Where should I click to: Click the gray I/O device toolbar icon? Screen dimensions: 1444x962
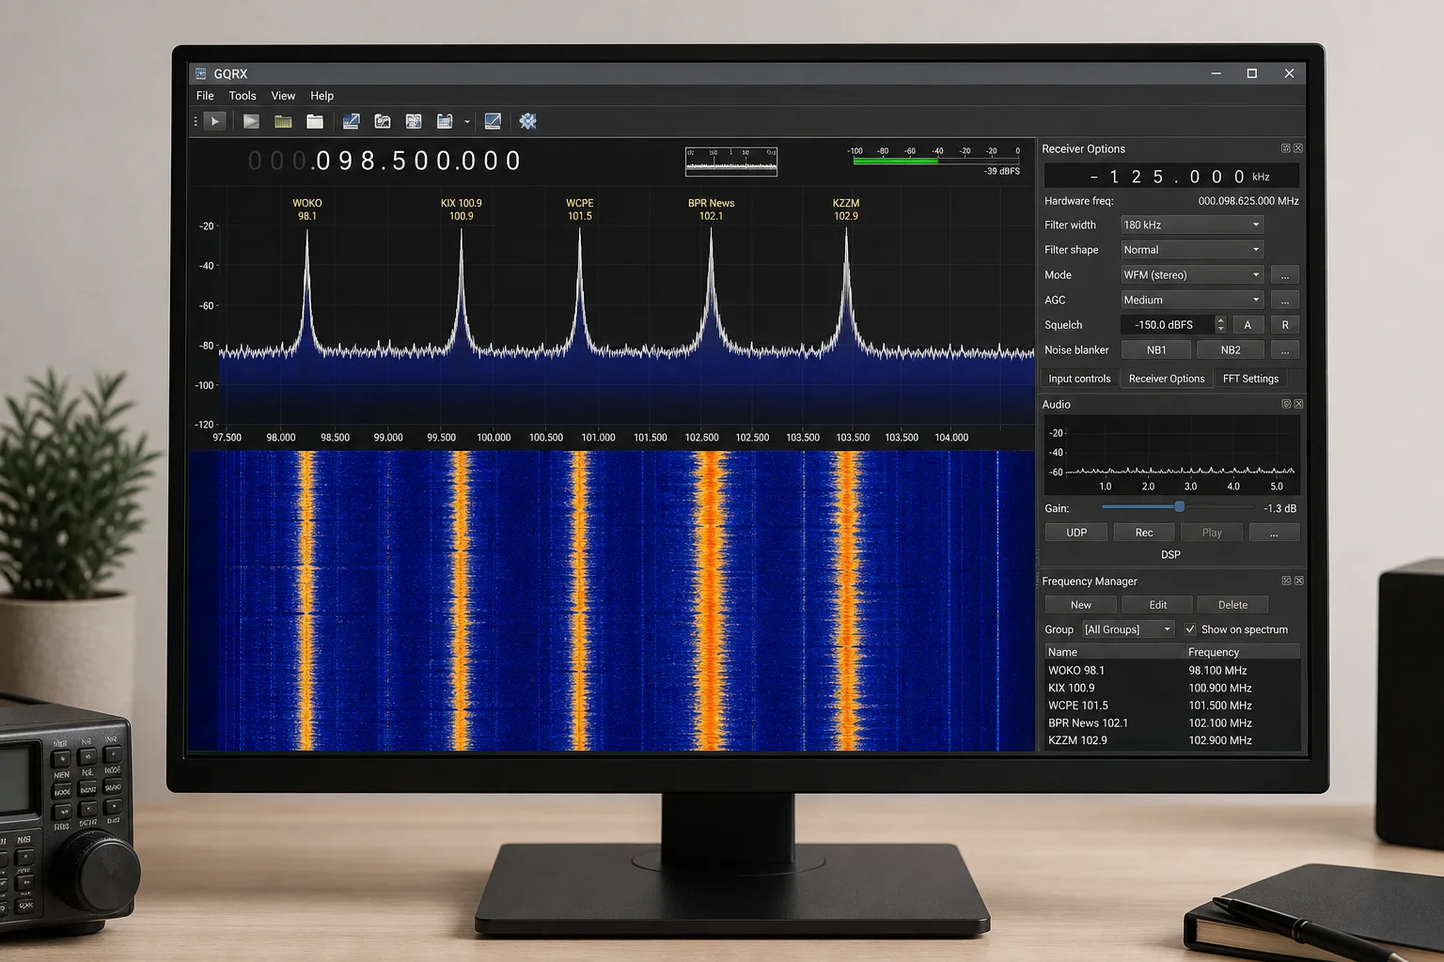coord(251,121)
